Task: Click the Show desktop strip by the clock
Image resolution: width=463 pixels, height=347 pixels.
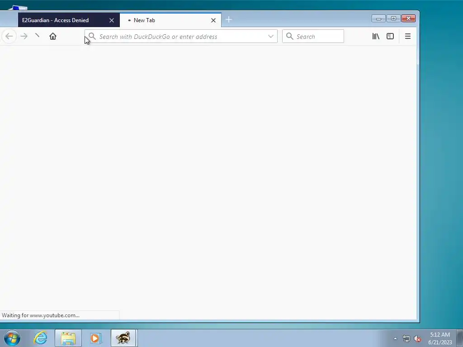Action: pos(460,338)
